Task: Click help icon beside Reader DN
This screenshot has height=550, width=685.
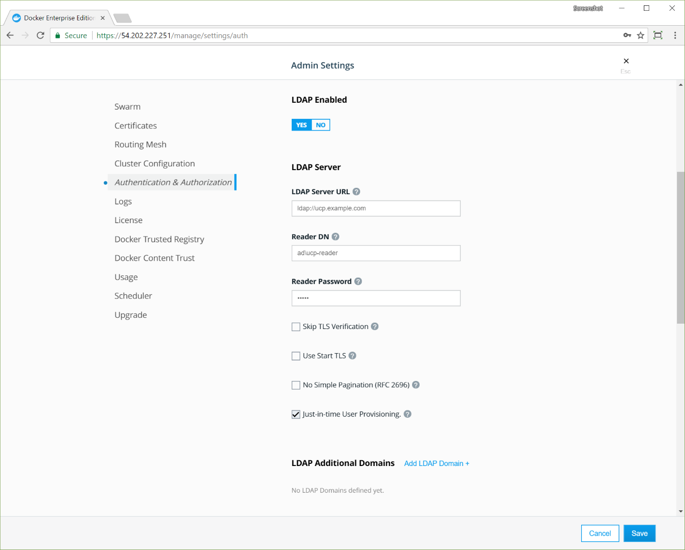Action: [336, 236]
